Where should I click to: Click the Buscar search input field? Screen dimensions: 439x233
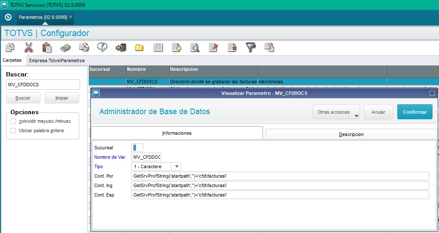pyautogui.click(x=43, y=85)
